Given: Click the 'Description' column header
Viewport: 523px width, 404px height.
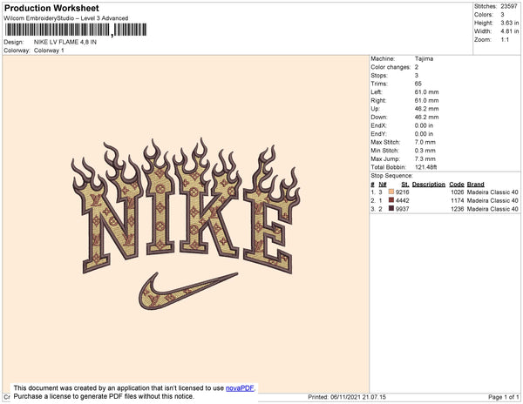Looking at the screenshot, I should pos(429,185).
